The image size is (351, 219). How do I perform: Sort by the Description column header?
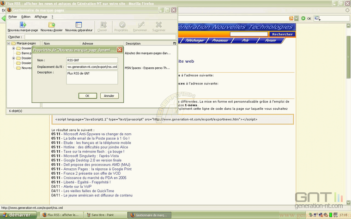point(148,43)
